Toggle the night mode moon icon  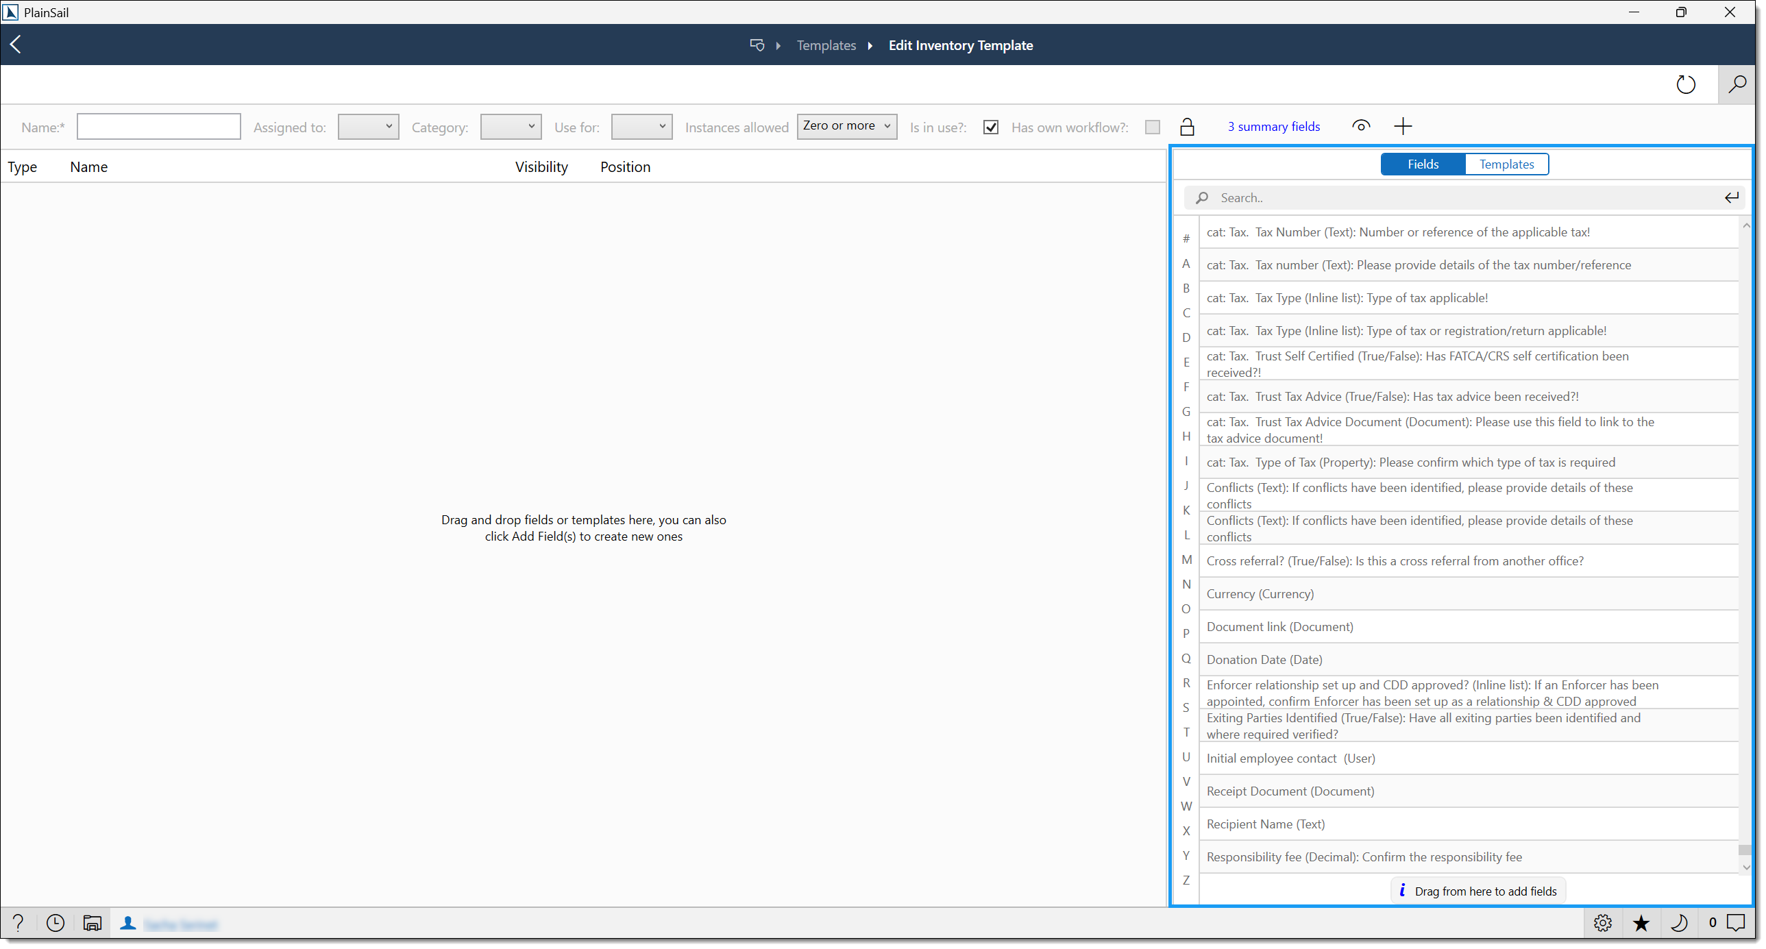point(1679,923)
